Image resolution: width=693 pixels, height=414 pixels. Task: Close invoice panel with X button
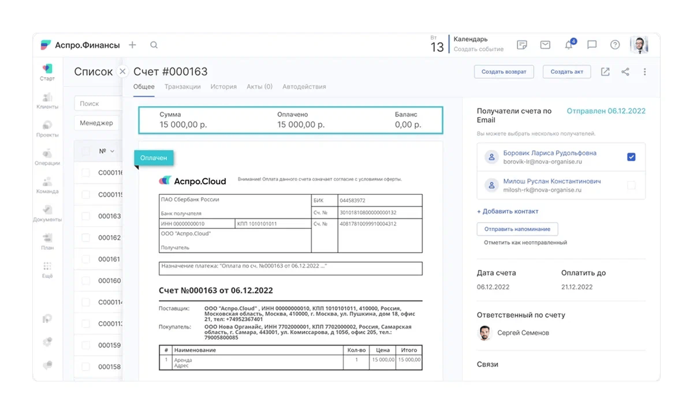122,71
